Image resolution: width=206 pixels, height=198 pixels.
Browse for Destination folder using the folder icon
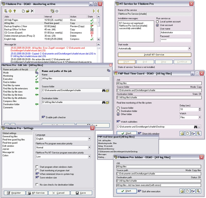pos(108,102)
